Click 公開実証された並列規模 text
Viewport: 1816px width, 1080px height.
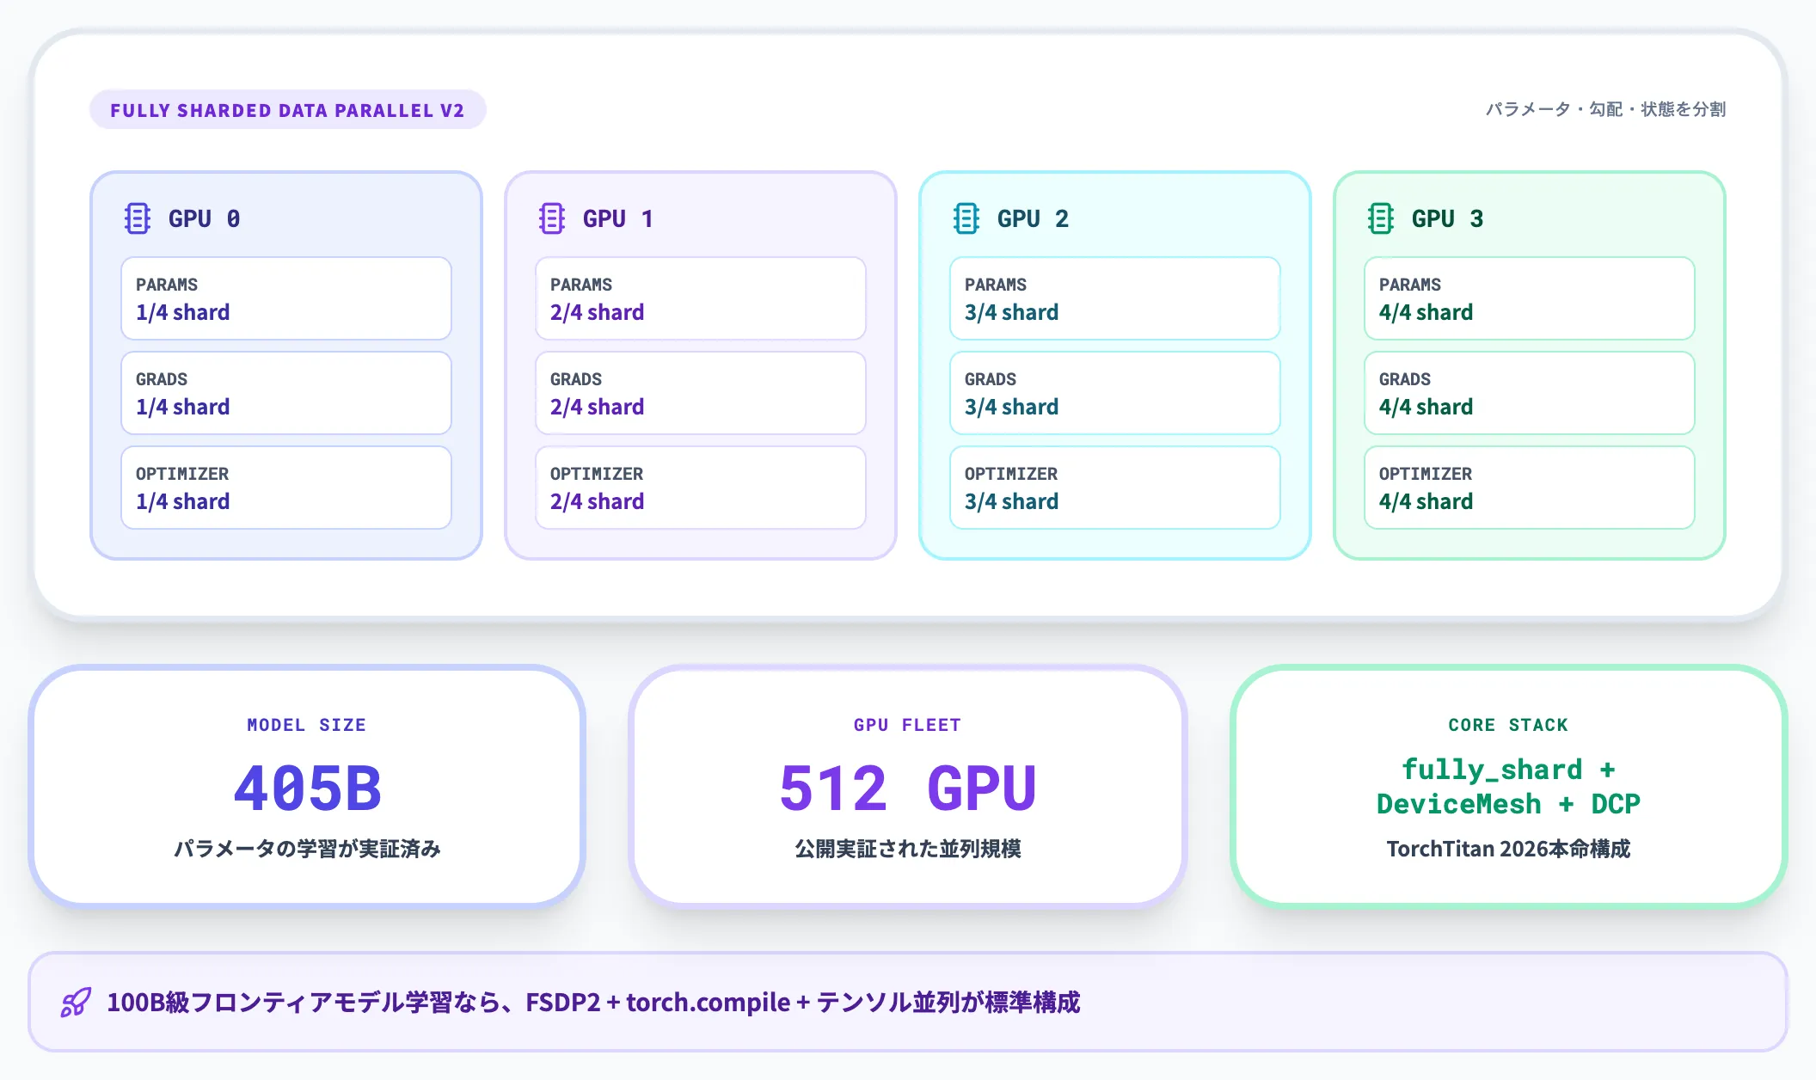coord(907,849)
